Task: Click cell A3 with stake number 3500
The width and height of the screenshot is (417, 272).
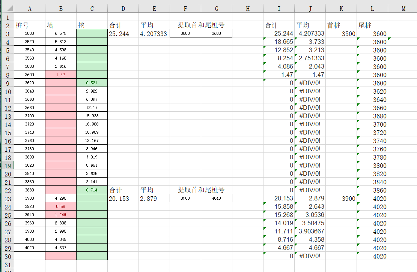Action: [x=30, y=33]
